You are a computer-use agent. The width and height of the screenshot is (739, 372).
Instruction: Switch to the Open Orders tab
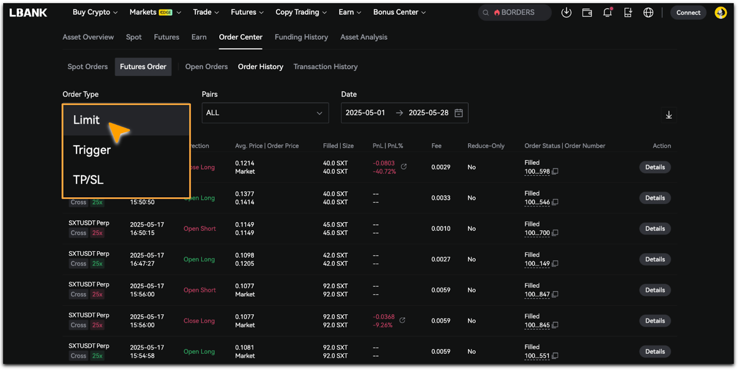pyautogui.click(x=206, y=67)
